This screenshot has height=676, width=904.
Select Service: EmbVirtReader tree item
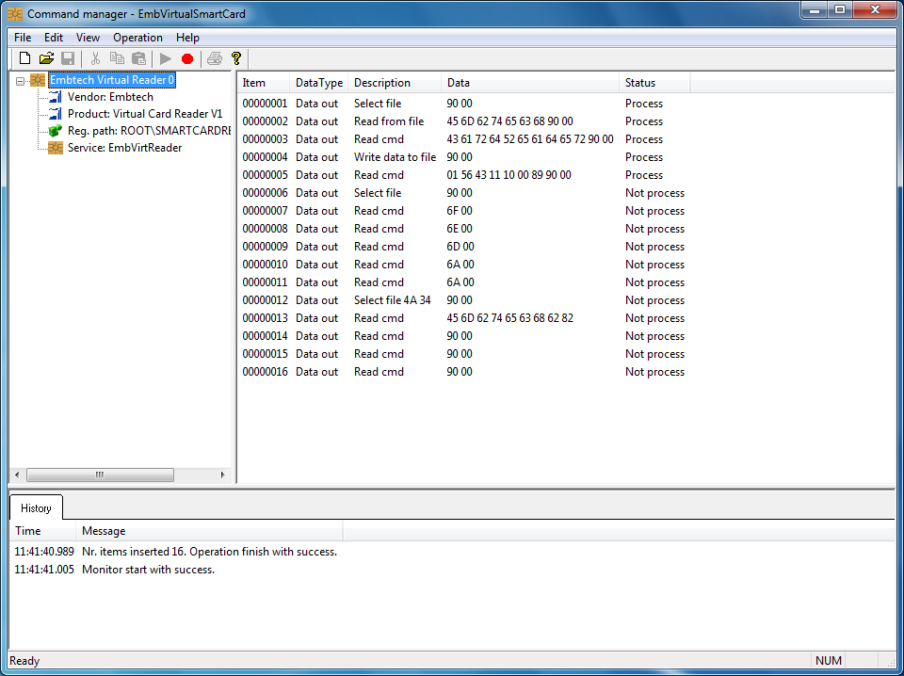click(124, 148)
